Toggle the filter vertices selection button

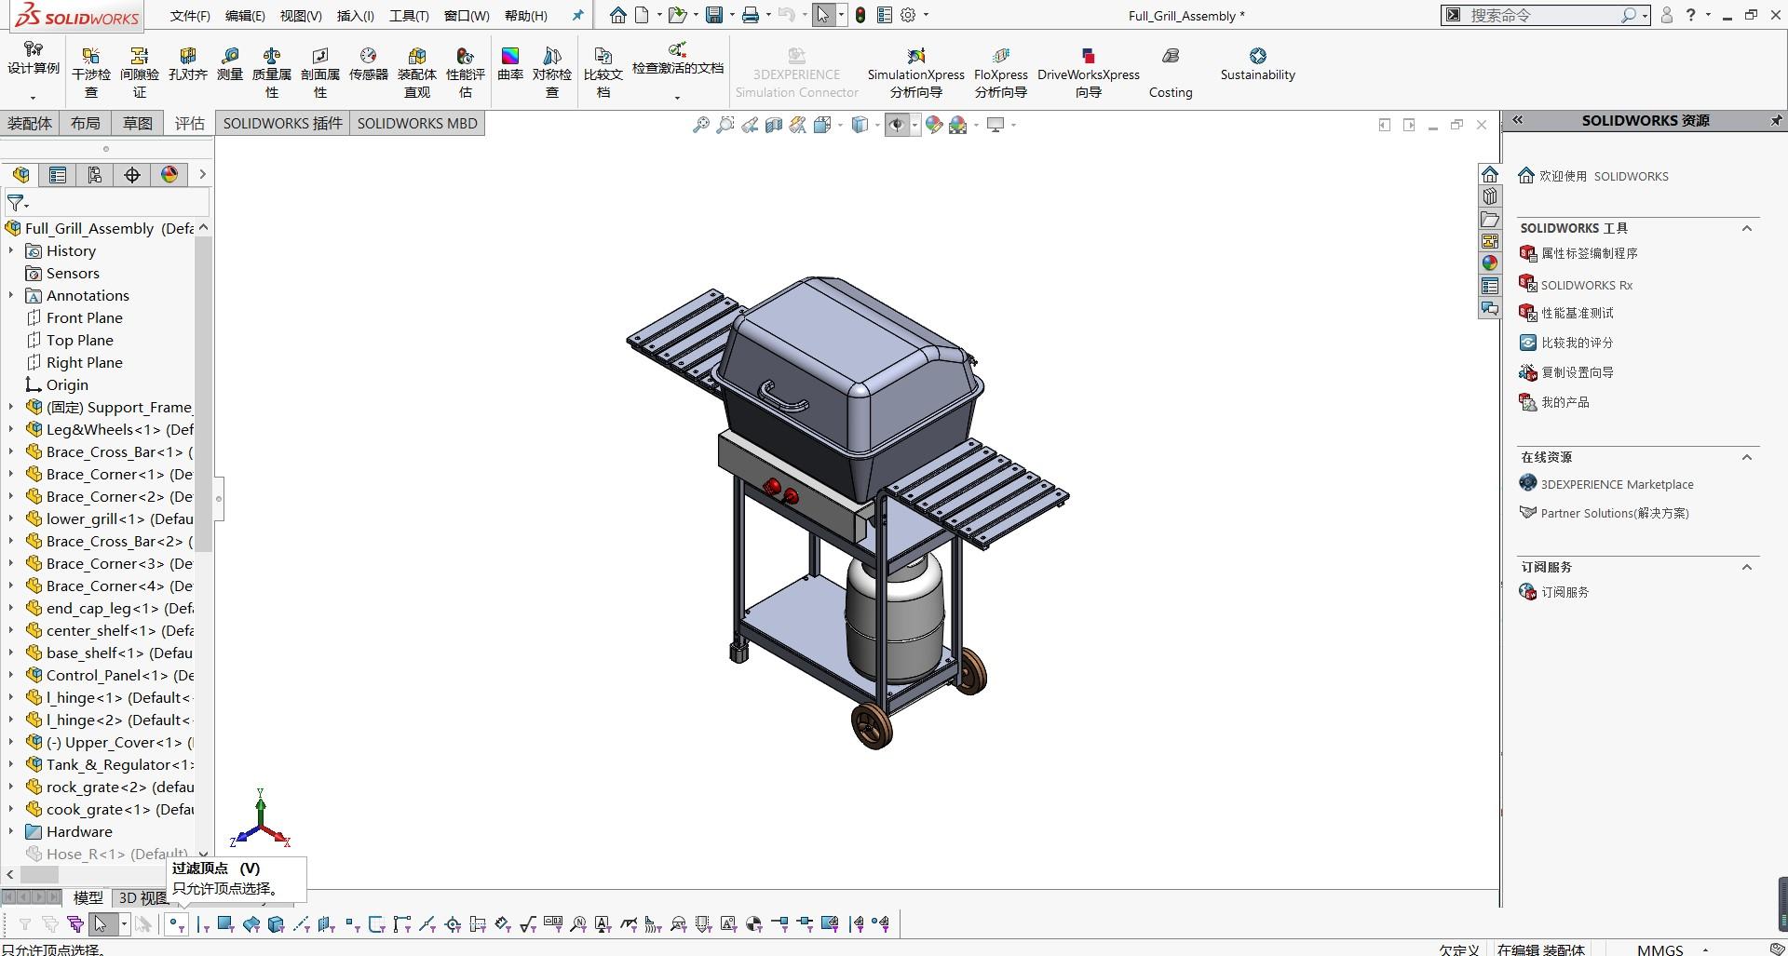(x=176, y=924)
